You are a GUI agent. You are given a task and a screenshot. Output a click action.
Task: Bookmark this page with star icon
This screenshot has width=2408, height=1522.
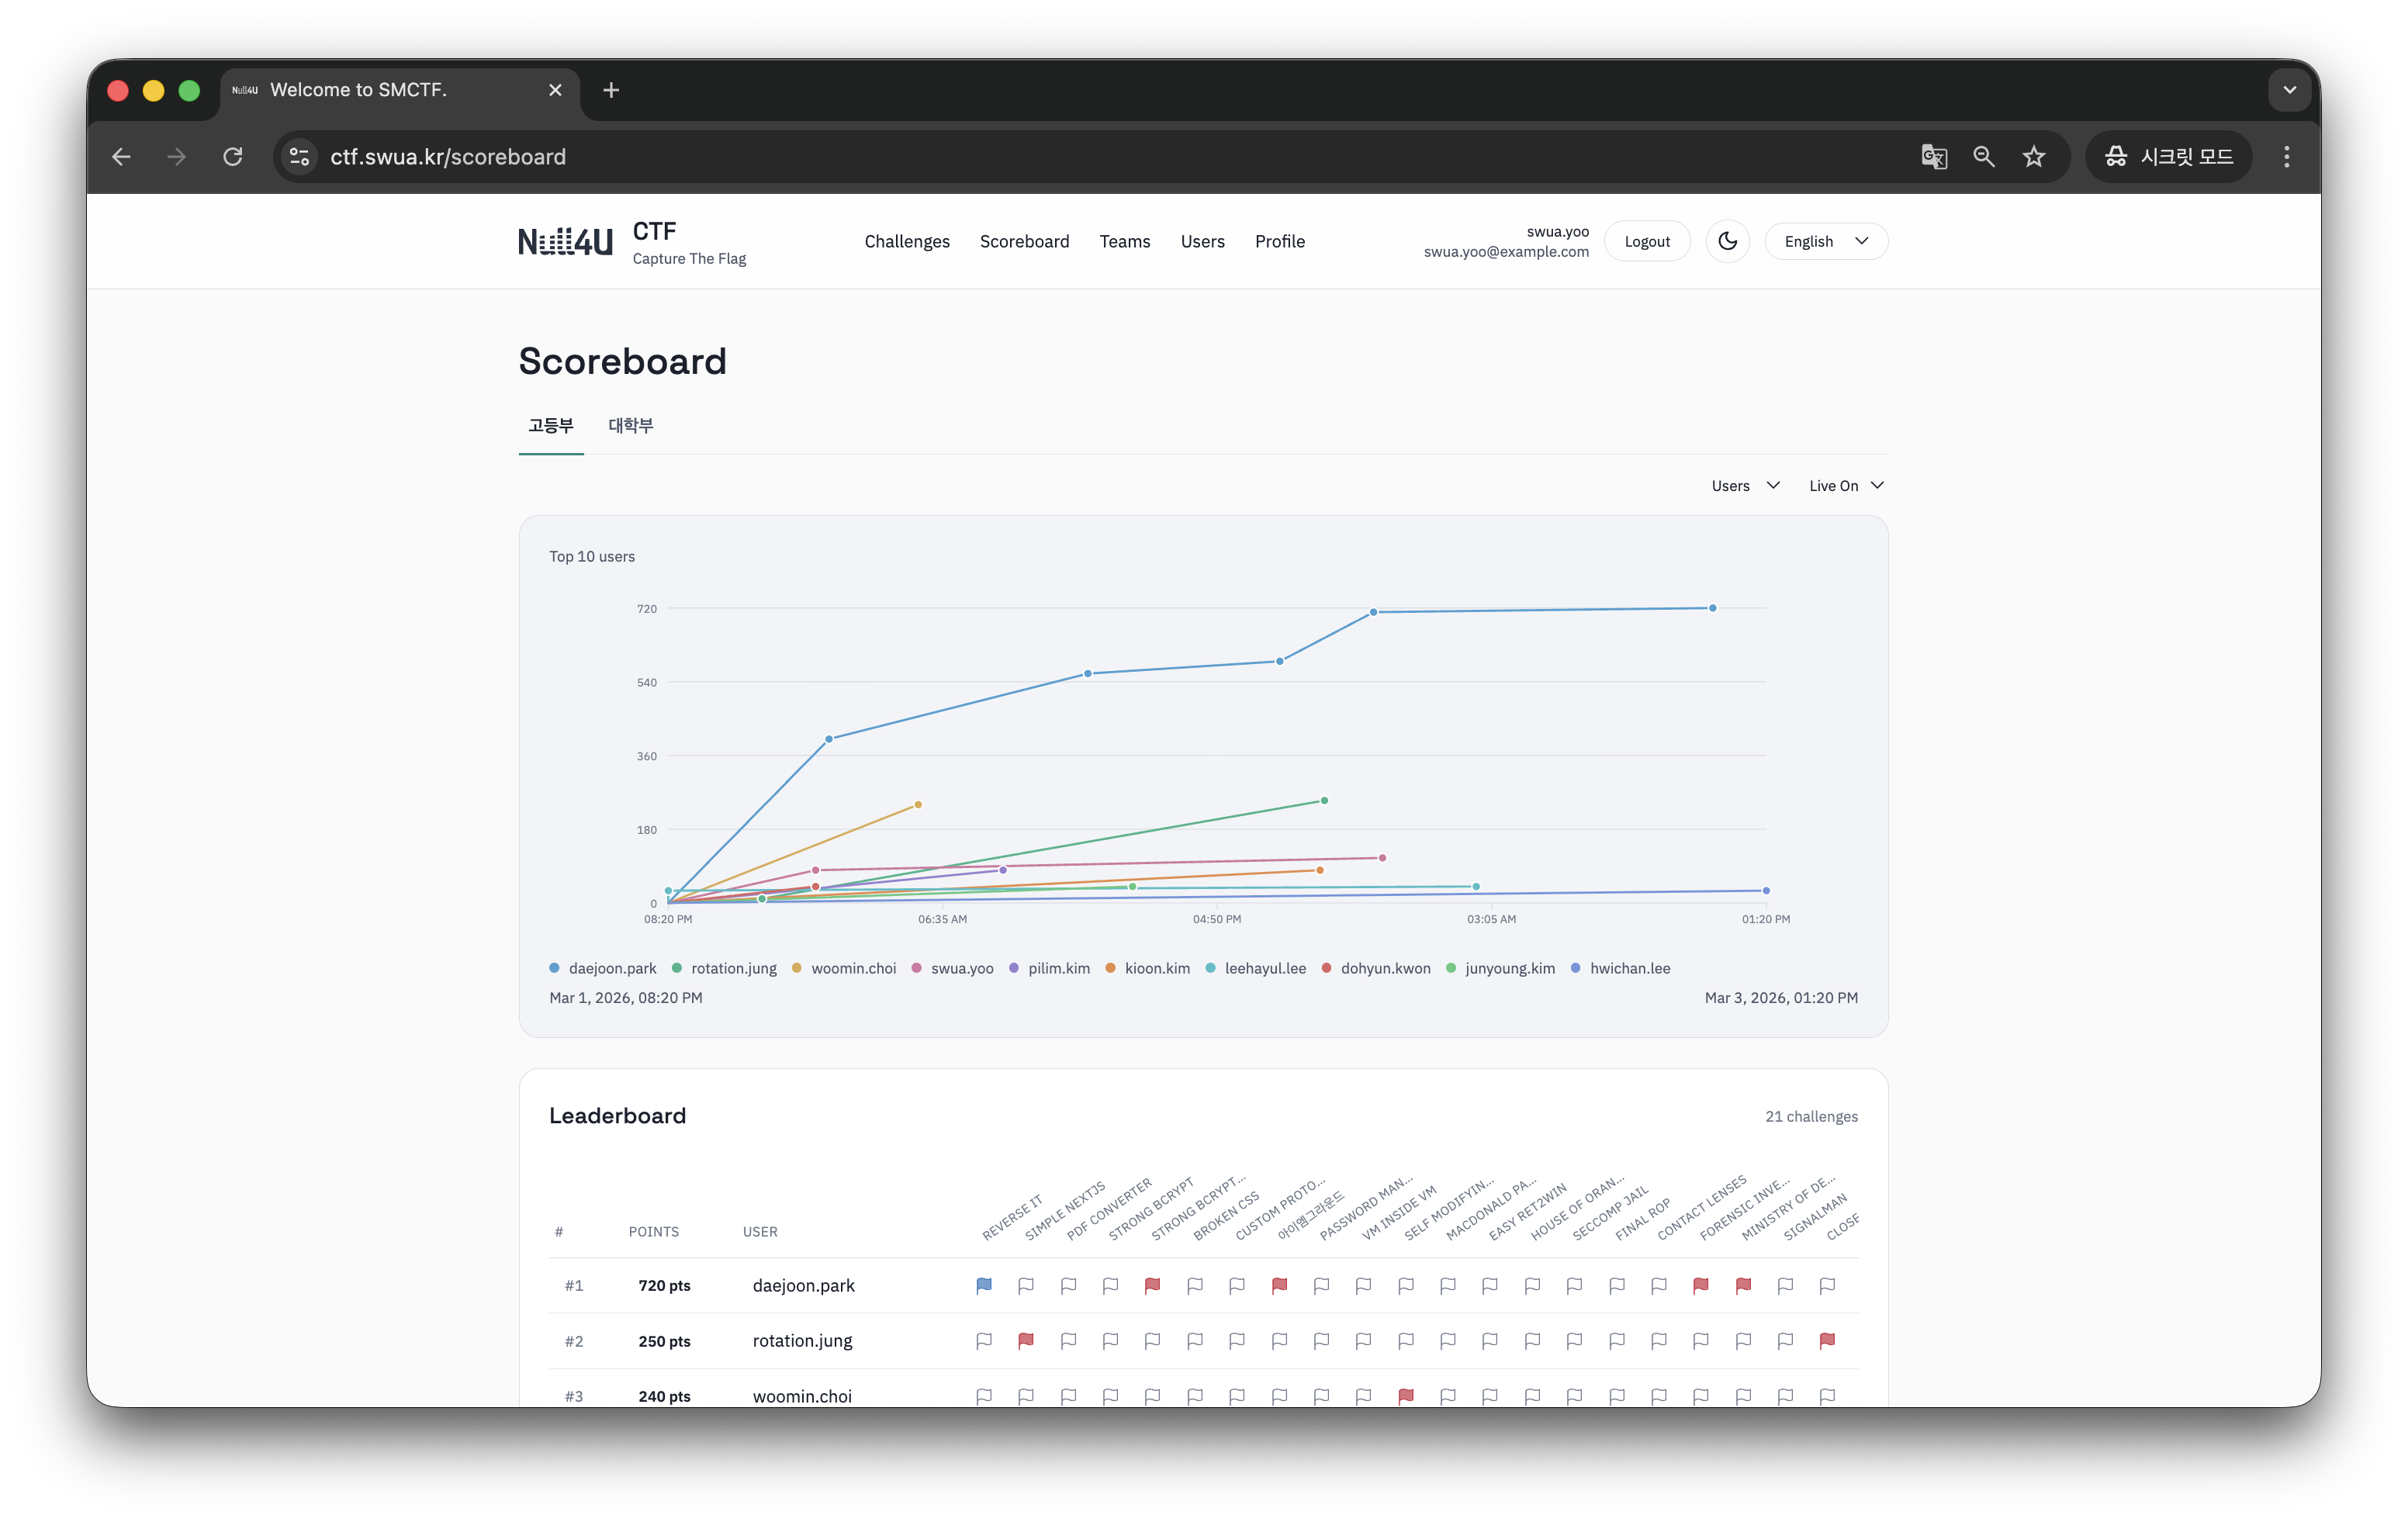(2033, 157)
